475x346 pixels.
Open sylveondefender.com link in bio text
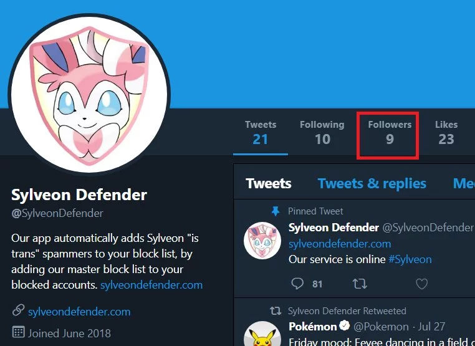pos(151,285)
